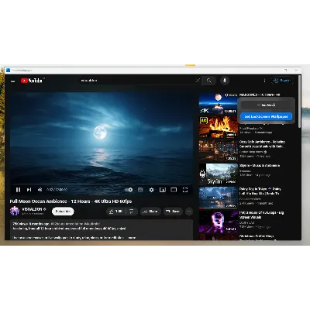The height and width of the screenshot is (310, 310).
Task: Click the video progress bar
Action: pos(101,184)
